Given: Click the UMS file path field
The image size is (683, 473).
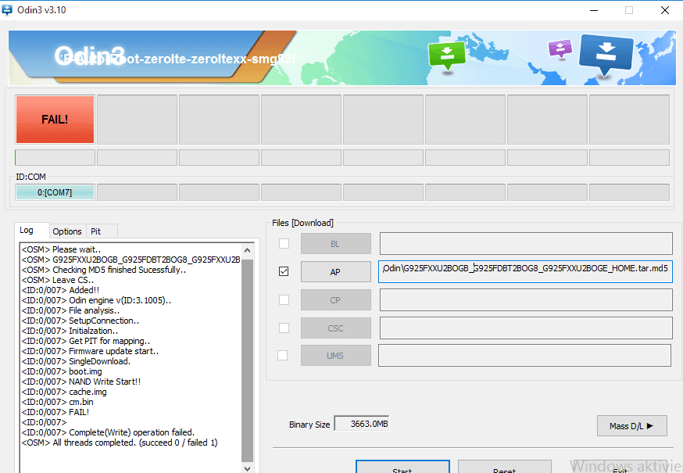Looking at the screenshot, I should [x=525, y=355].
